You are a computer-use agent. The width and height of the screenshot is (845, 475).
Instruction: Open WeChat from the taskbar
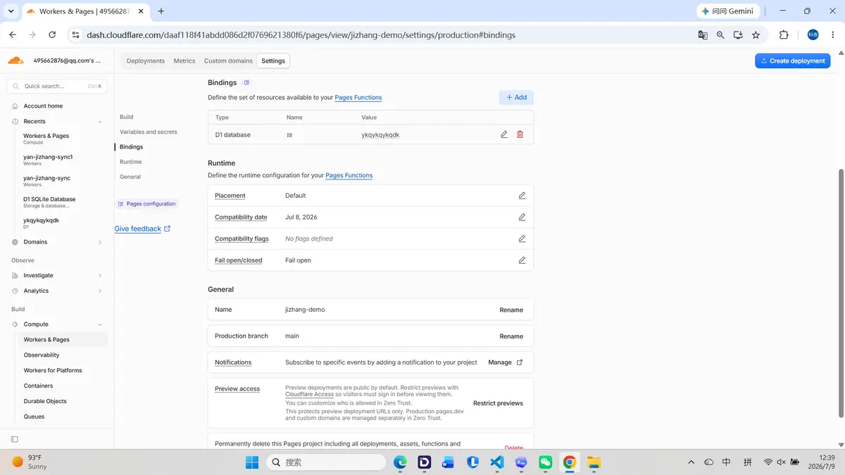545,462
